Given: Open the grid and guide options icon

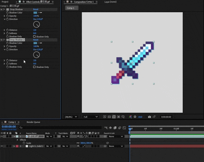Looking at the screenshot, I should pyautogui.click(x=123, y=117).
